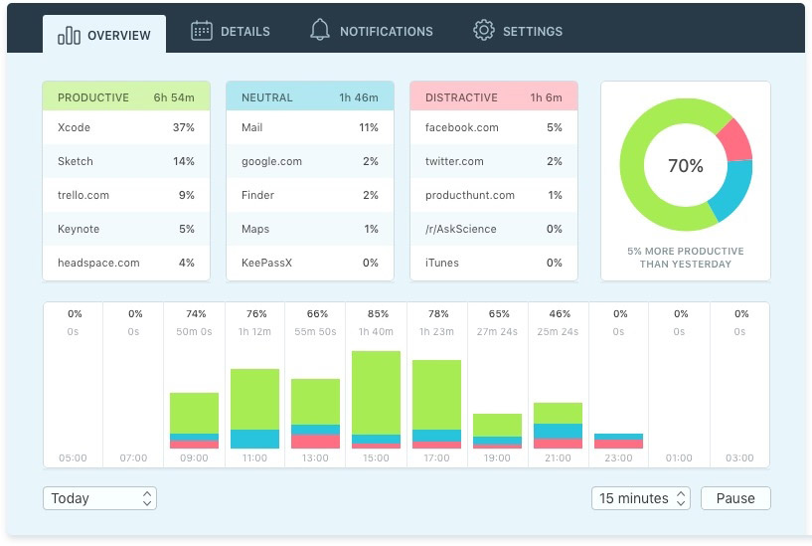
Task: Click the facebook.com entry in Distractive
Action: coord(493,127)
